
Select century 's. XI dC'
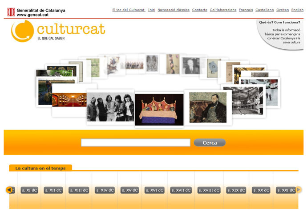click(x=29, y=190)
